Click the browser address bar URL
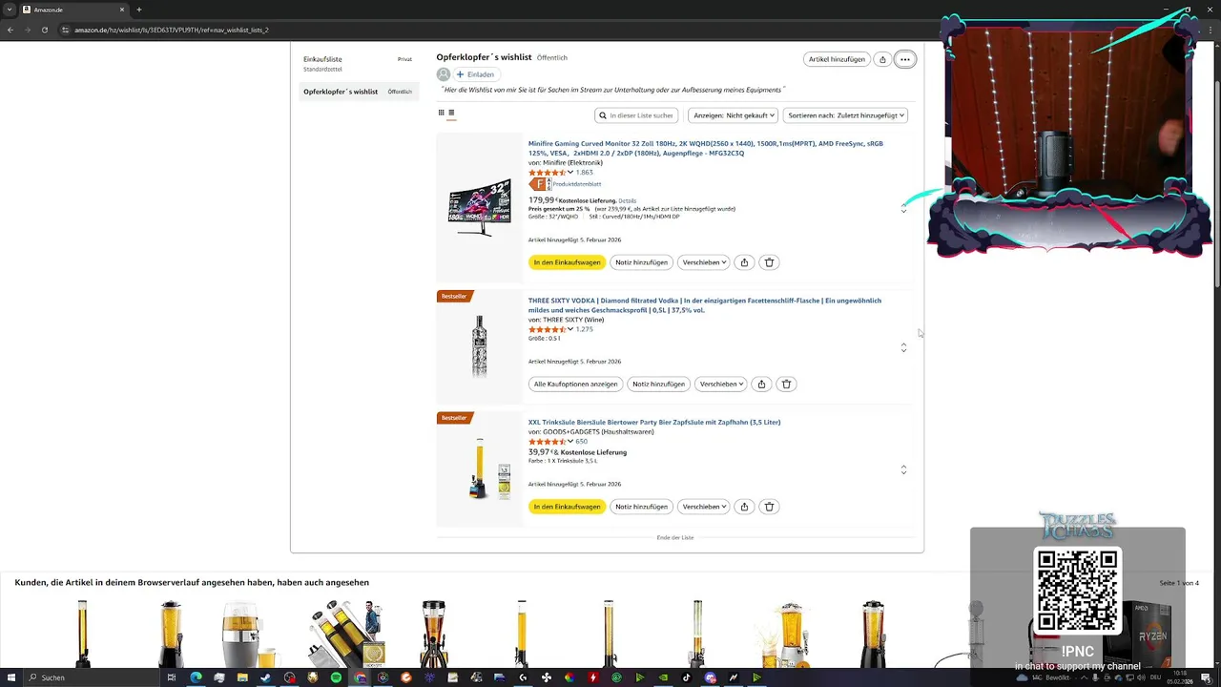Viewport: 1221px width, 687px height. 172,30
